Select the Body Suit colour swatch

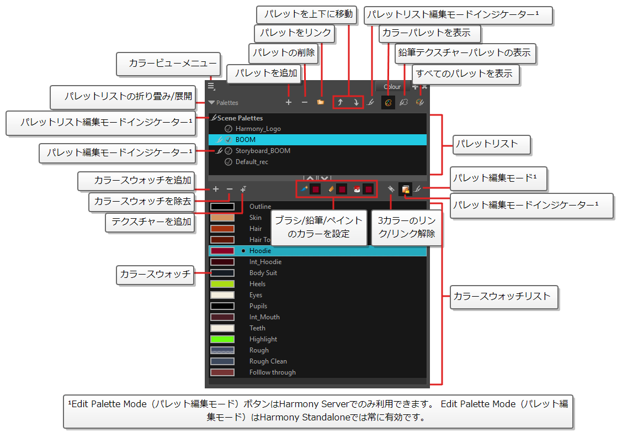(222, 273)
